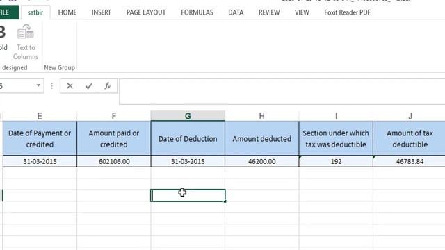
Task: Expand the Name Box dropdown arrow
Action: point(38,85)
